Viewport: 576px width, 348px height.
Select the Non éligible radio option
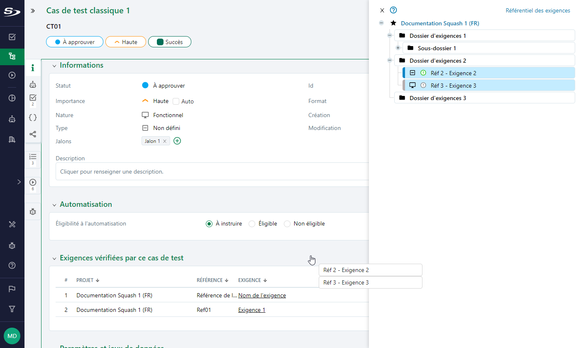click(x=287, y=224)
